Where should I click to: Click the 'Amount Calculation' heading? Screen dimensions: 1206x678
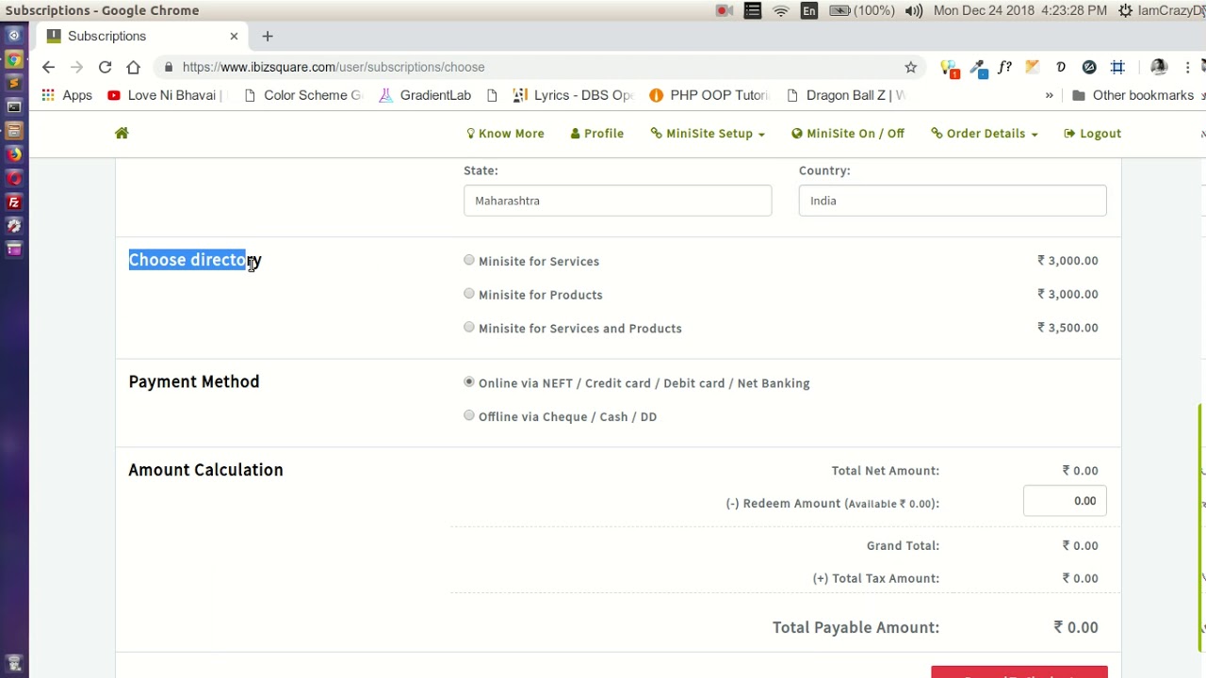coord(205,470)
